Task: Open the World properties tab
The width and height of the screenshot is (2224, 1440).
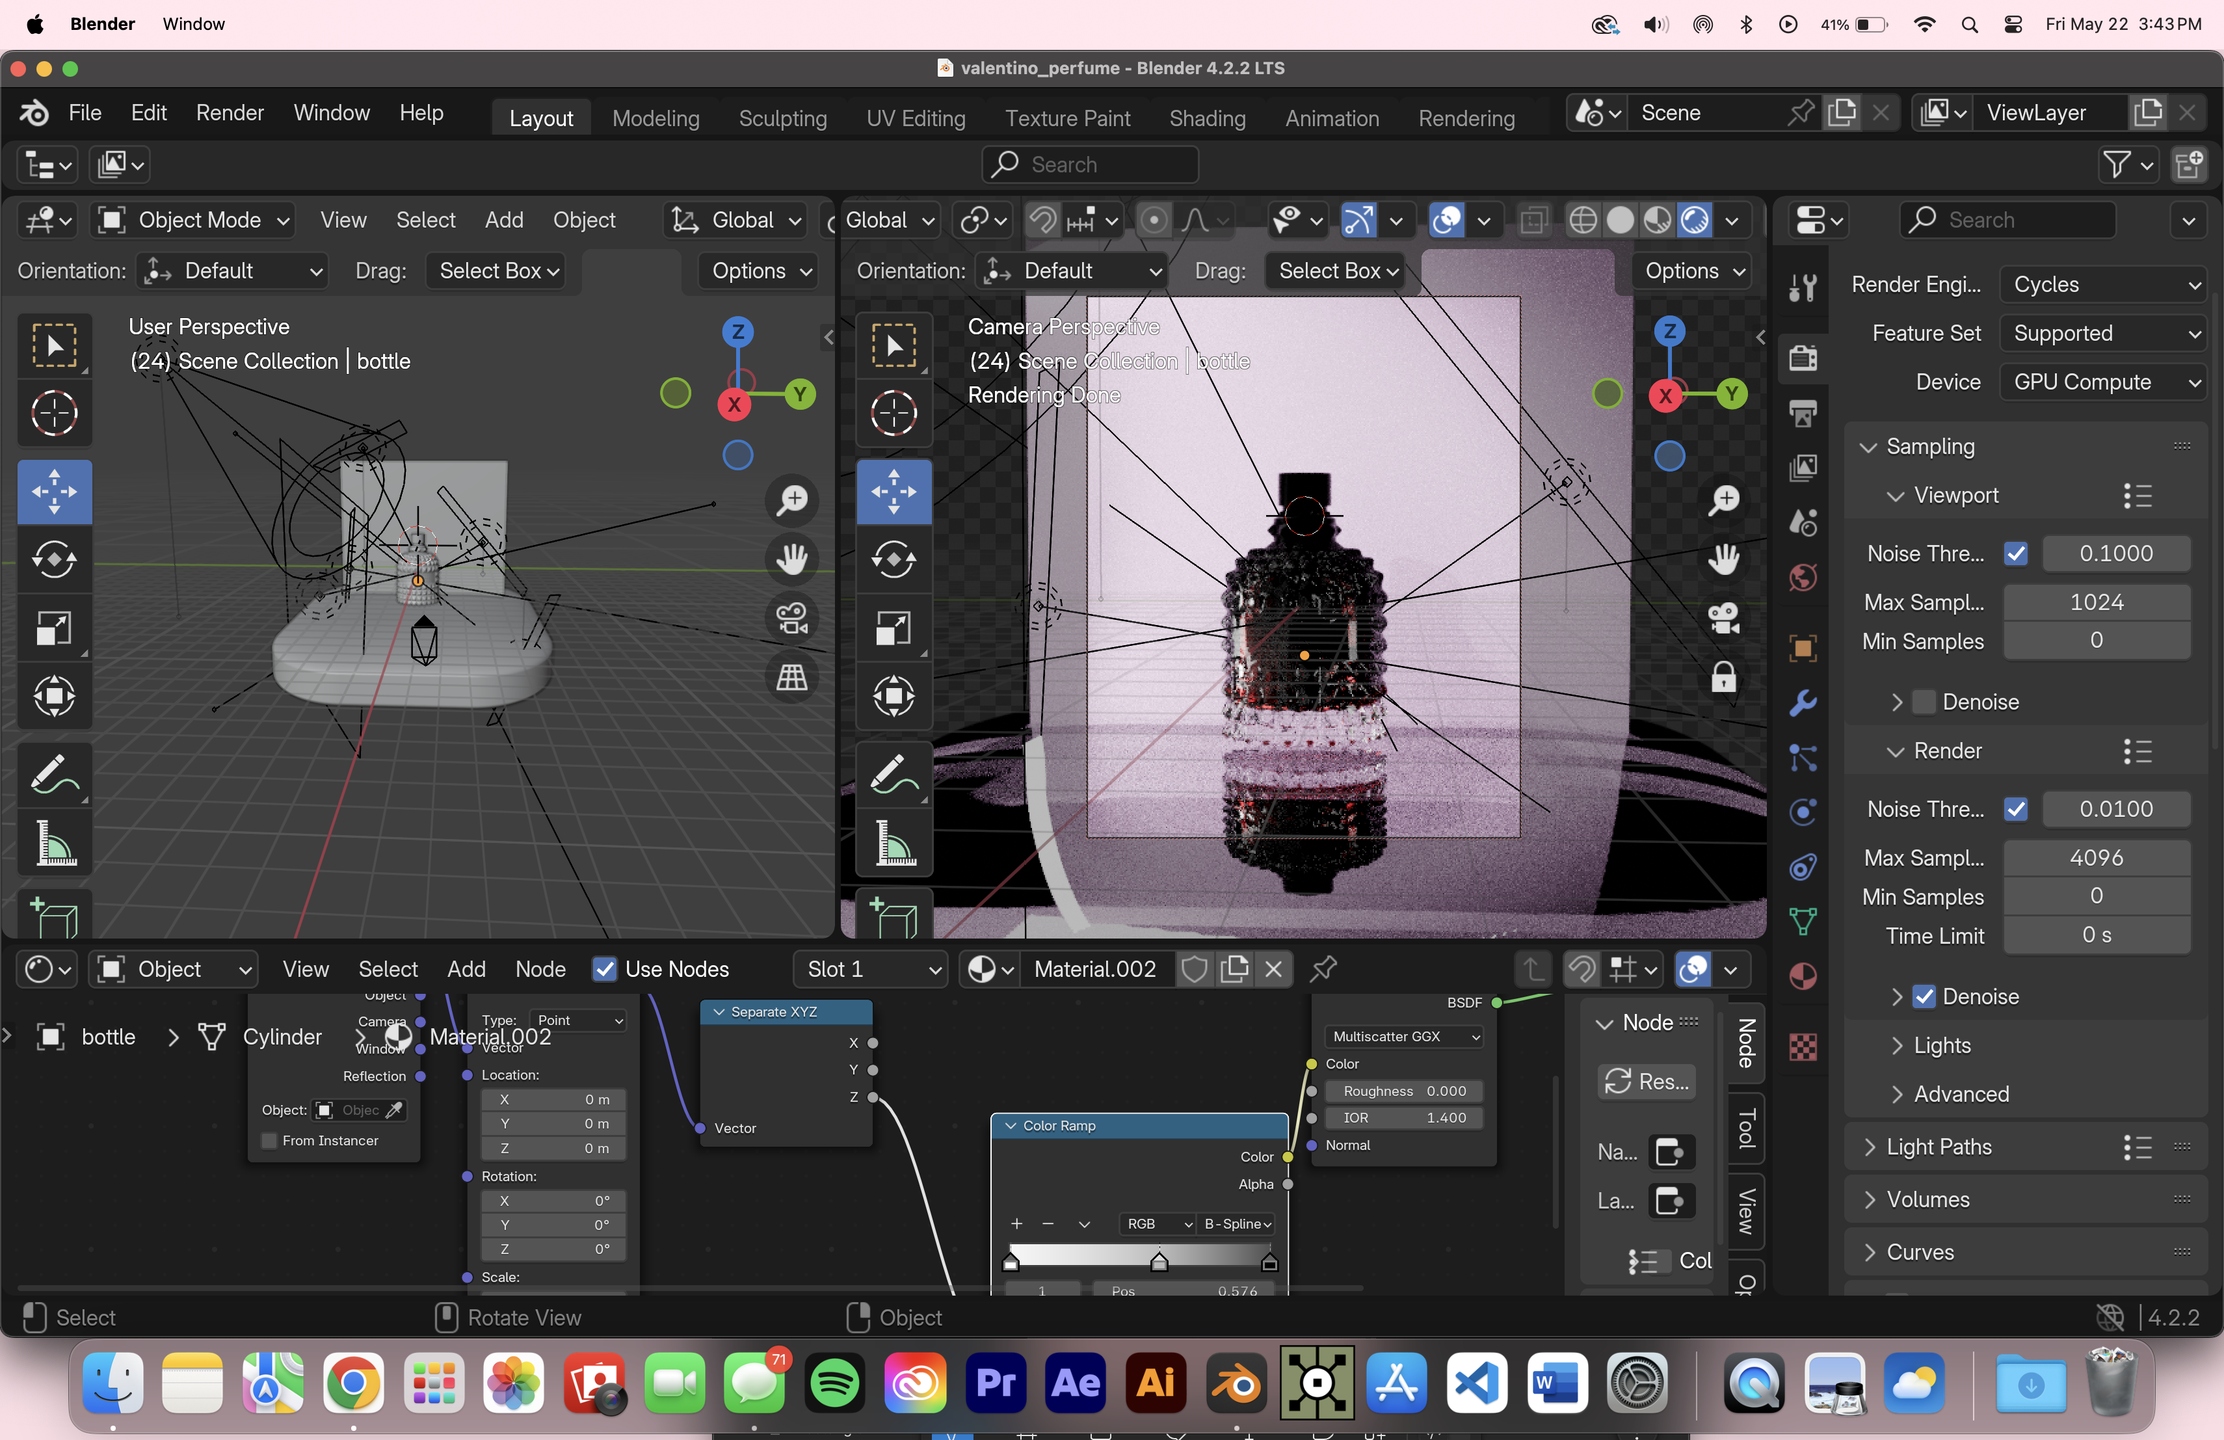Action: [x=1803, y=576]
